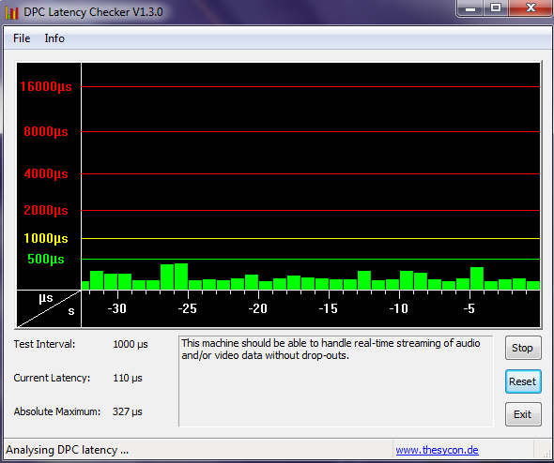Exit the application via Exit button

[523, 414]
